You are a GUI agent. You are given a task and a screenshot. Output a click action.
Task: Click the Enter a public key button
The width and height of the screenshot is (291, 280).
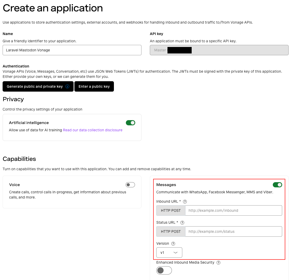[x=94, y=86]
